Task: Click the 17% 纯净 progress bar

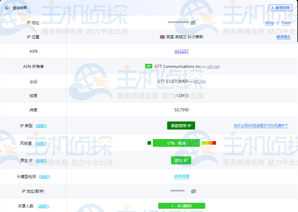Action: coord(176,143)
